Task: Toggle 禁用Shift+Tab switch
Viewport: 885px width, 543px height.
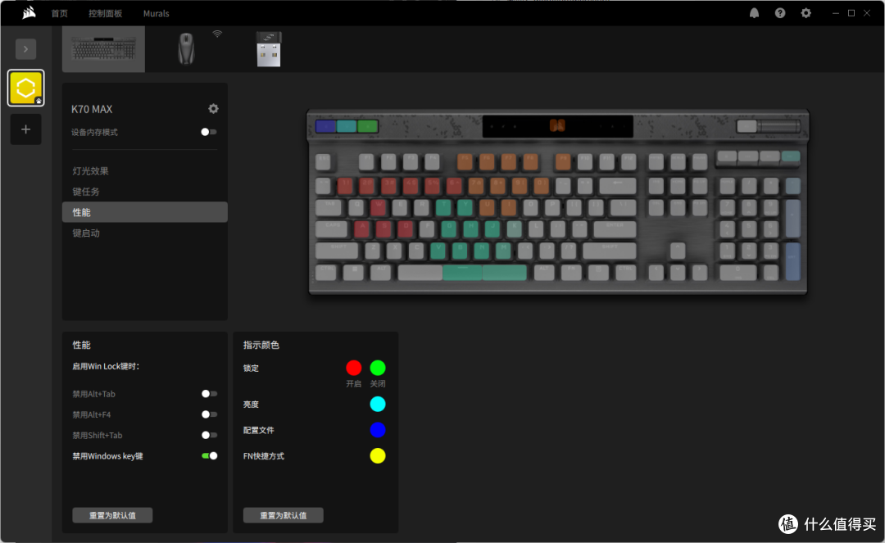Action: pos(210,435)
